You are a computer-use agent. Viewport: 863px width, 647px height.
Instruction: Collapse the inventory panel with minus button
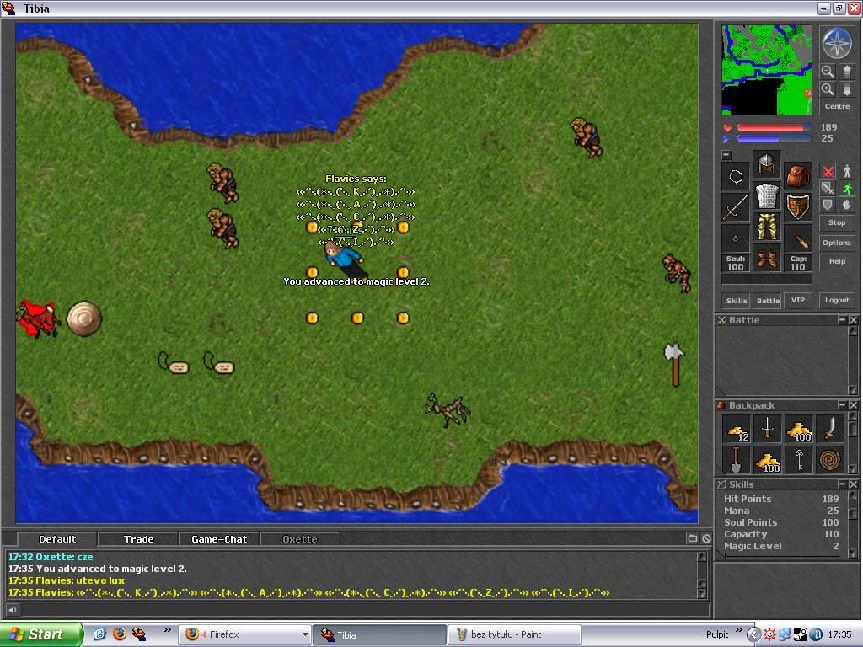click(726, 155)
